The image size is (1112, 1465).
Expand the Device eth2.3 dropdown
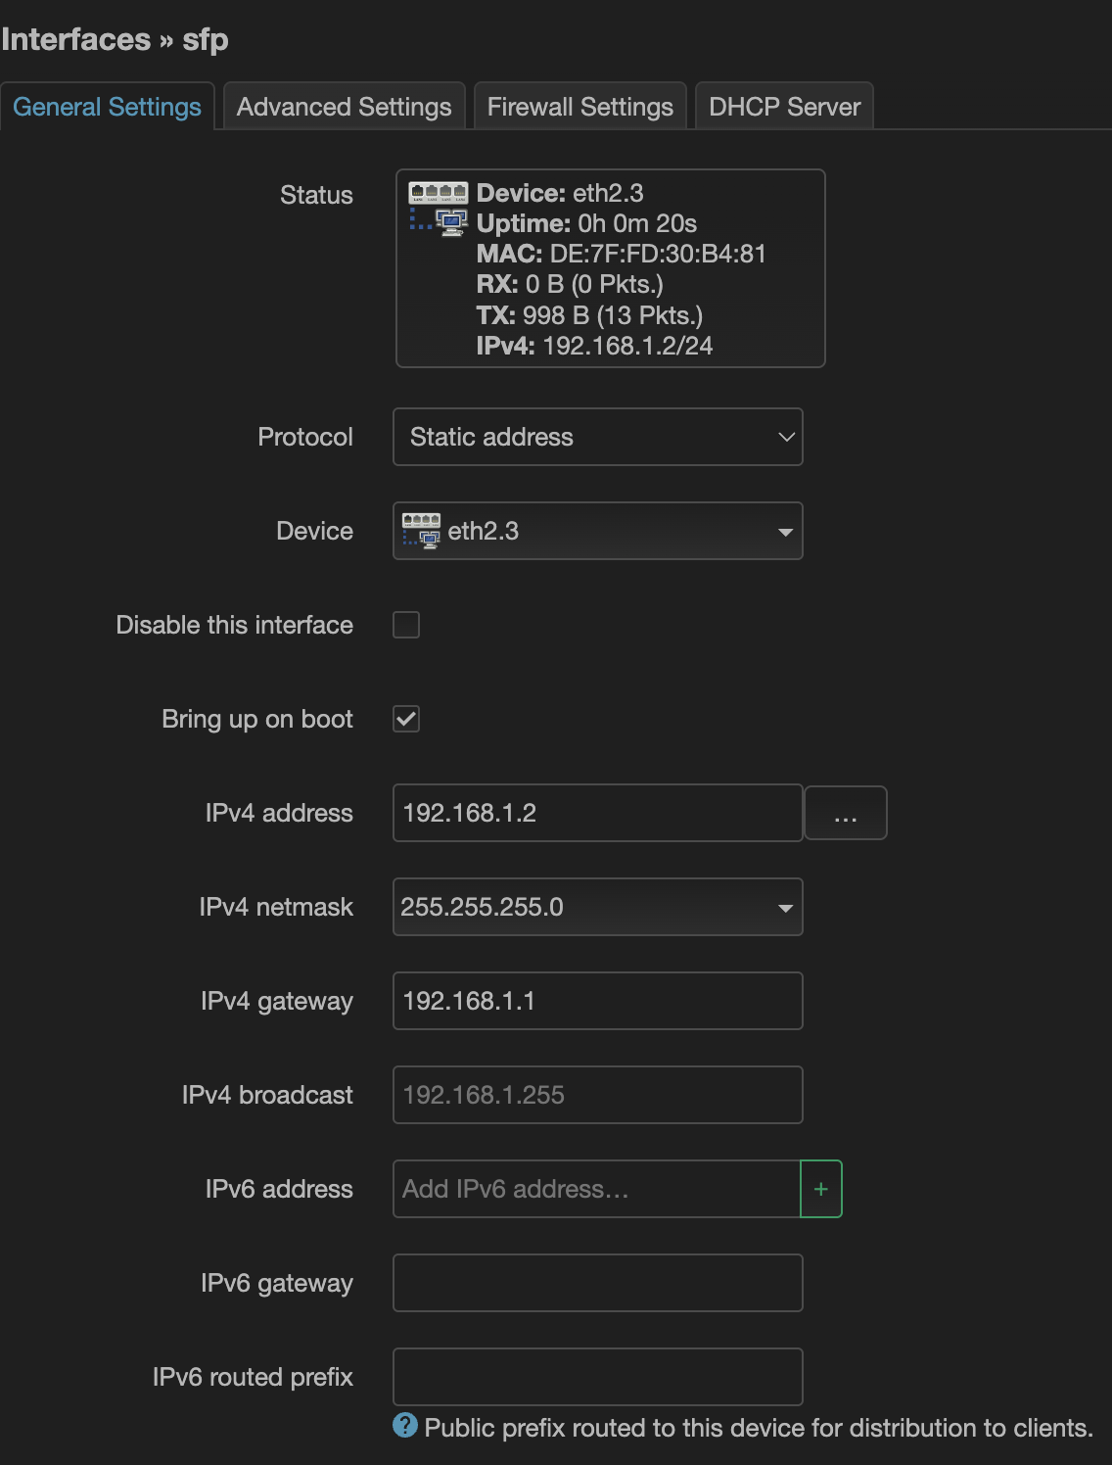click(x=784, y=532)
